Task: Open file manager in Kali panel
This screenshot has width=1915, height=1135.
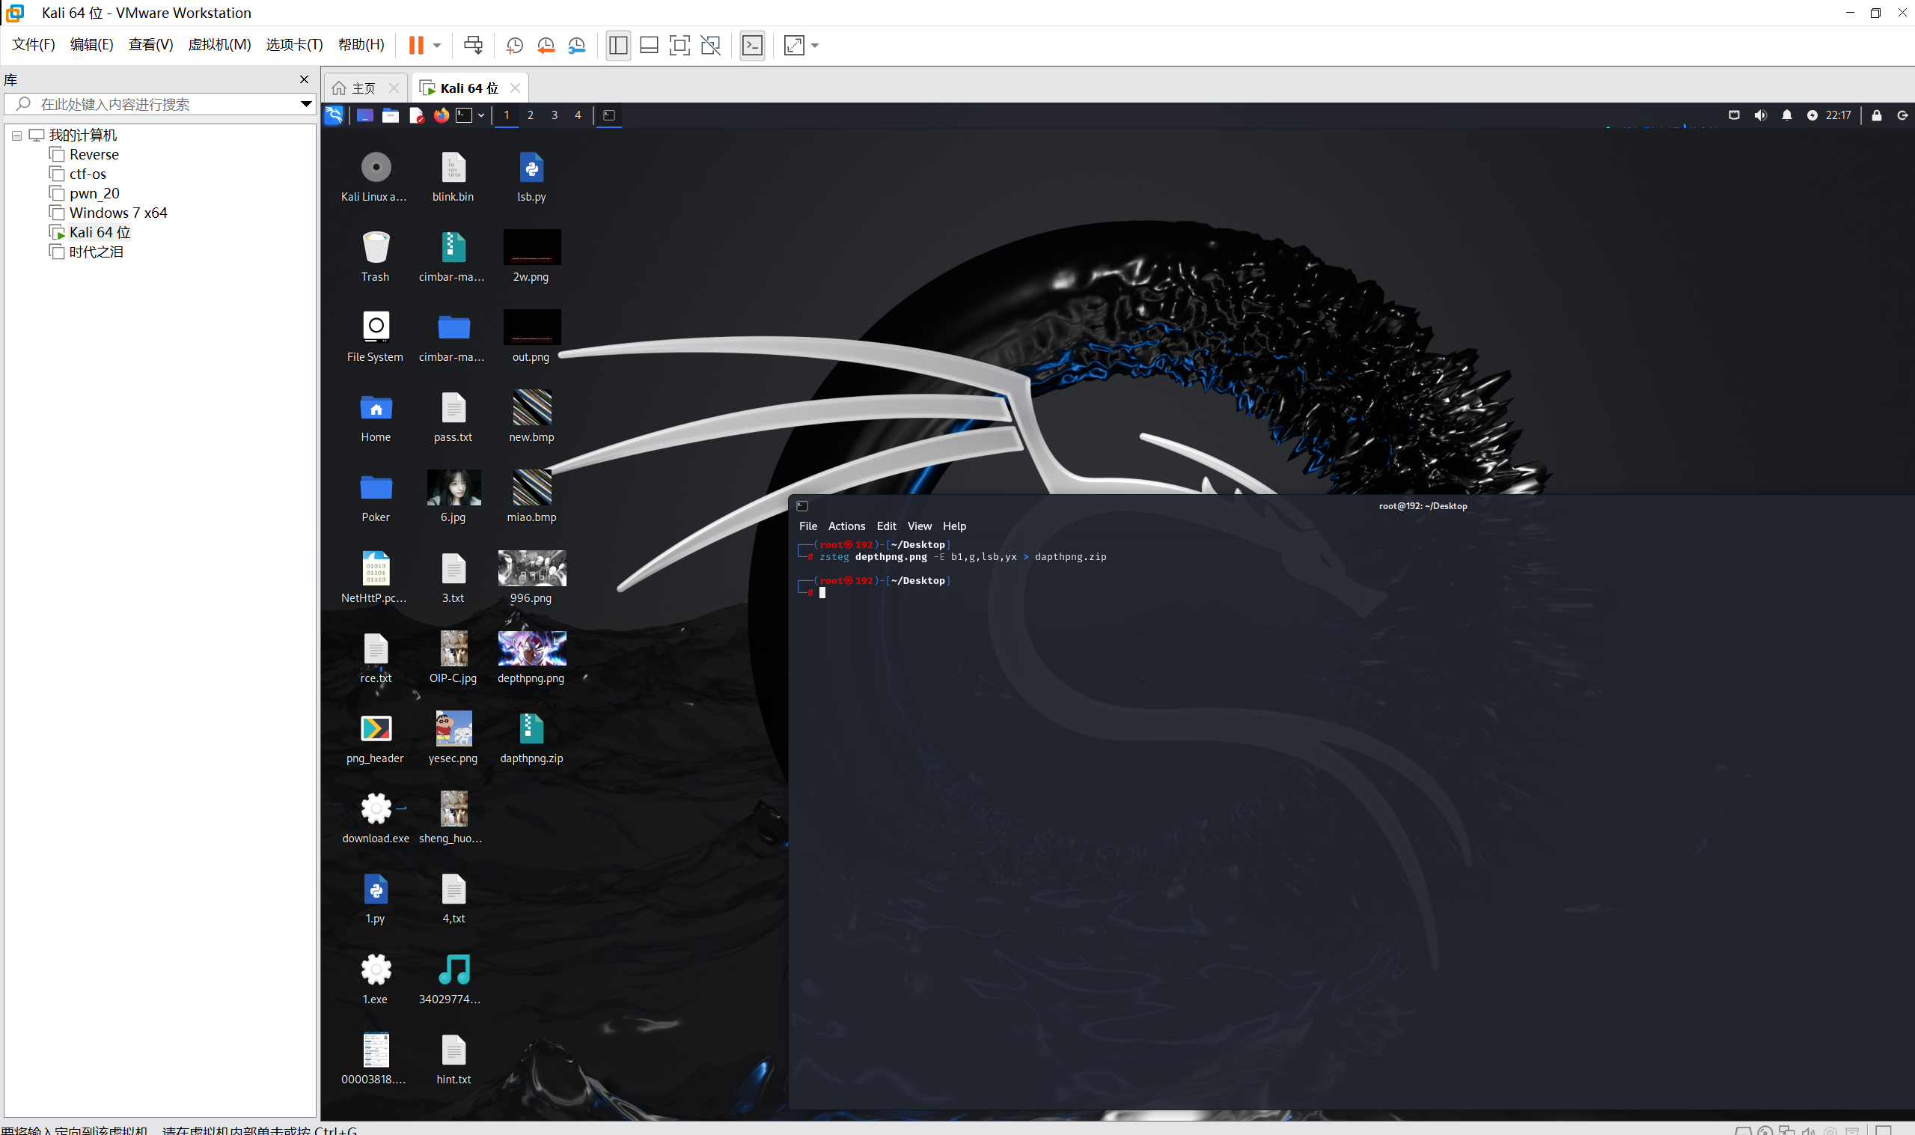Action: click(x=391, y=115)
